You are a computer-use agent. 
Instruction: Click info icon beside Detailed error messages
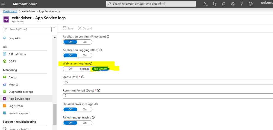pos(97,104)
